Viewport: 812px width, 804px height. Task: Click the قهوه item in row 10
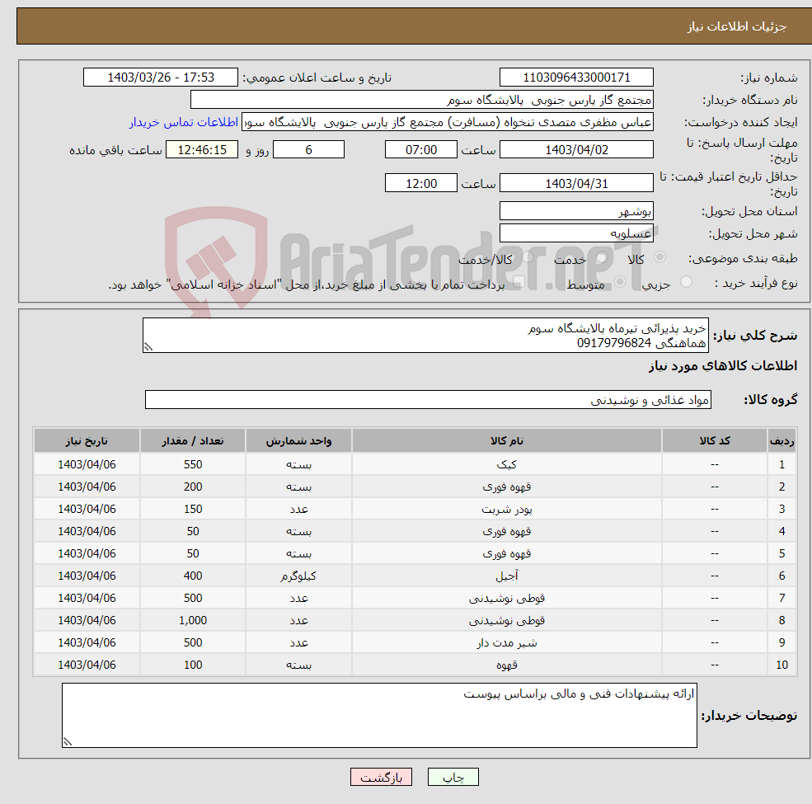[506, 665]
